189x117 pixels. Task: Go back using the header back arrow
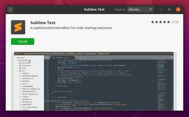click(10, 9)
